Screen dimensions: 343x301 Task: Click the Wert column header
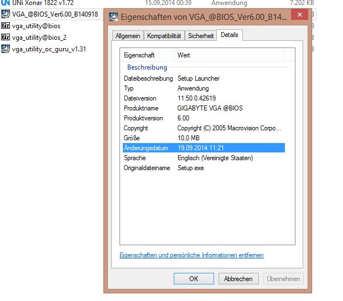click(x=230, y=55)
